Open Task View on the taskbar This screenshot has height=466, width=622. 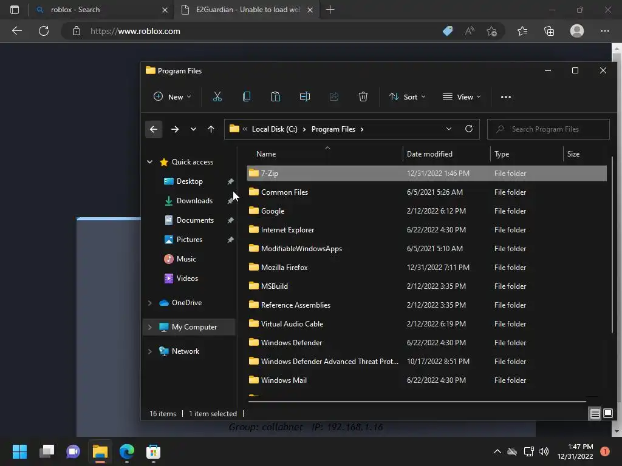46,451
